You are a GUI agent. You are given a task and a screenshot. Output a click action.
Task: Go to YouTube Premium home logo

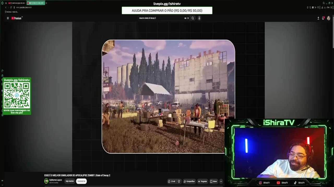click(17, 18)
